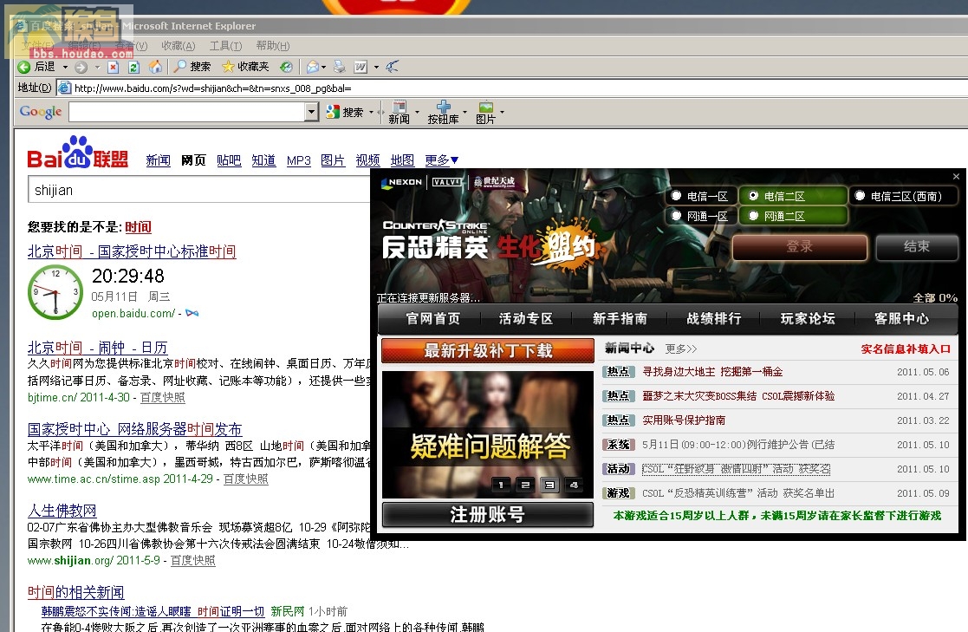Click the Home page icon
The width and height of the screenshot is (968, 632).
click(156, 66)
